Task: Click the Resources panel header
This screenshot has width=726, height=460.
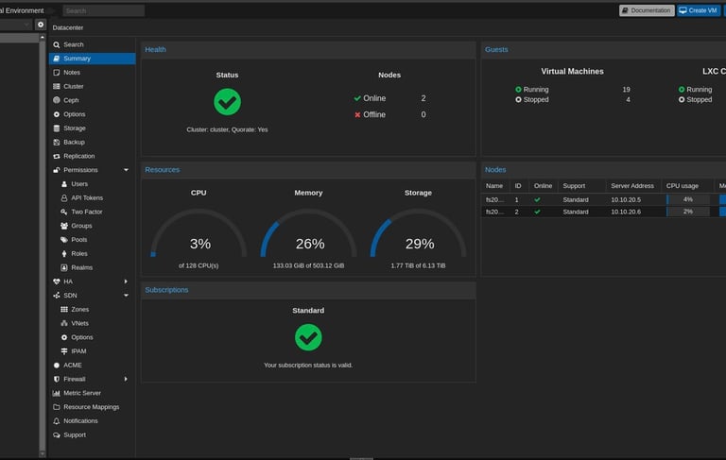Action: coord(308,170)
